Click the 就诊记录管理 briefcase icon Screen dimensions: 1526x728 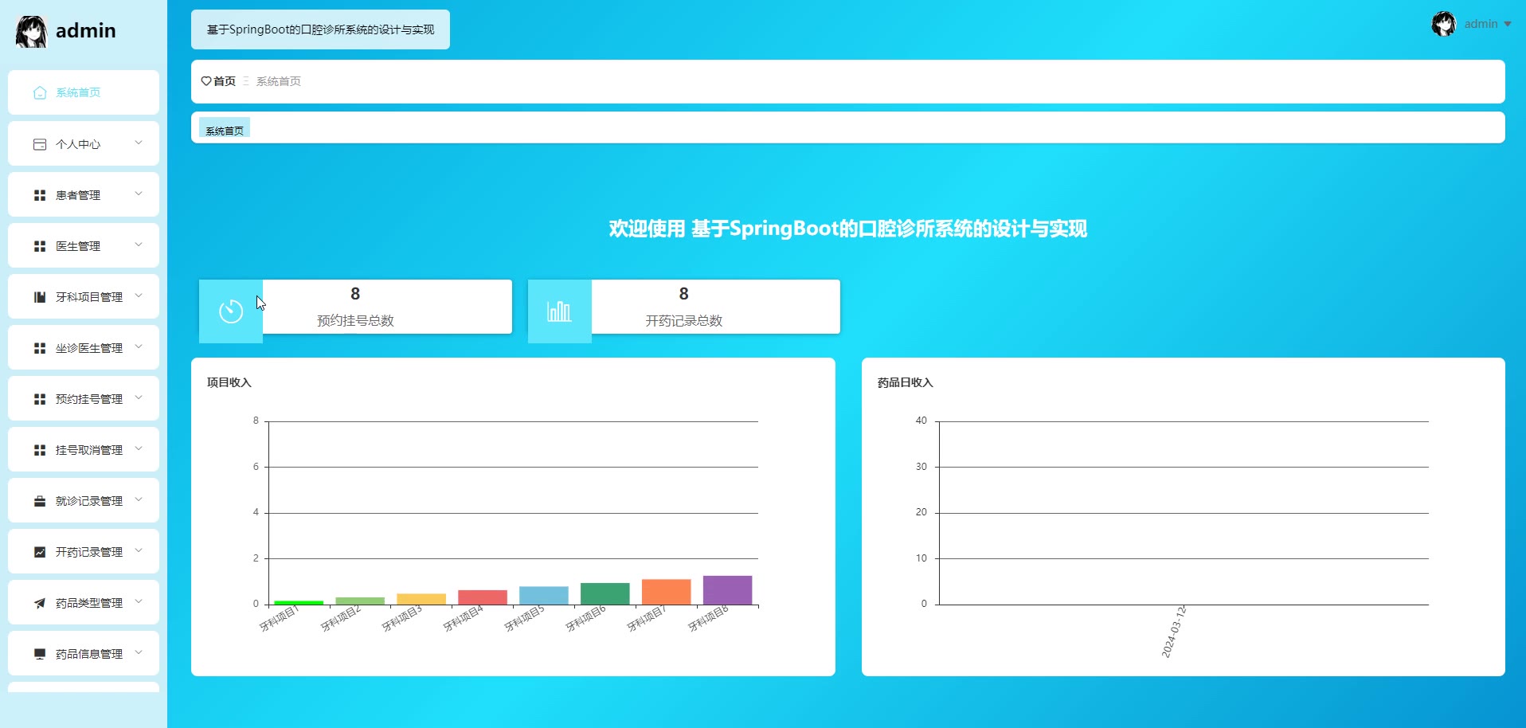coord(40,501)
